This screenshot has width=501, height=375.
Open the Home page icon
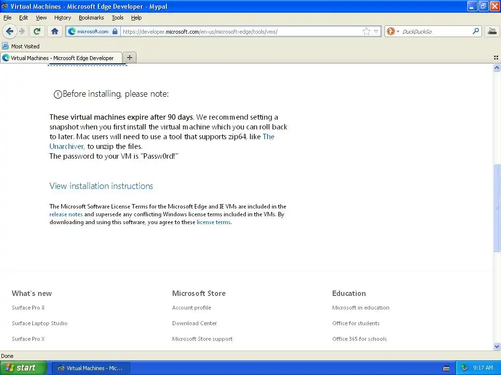55,31
